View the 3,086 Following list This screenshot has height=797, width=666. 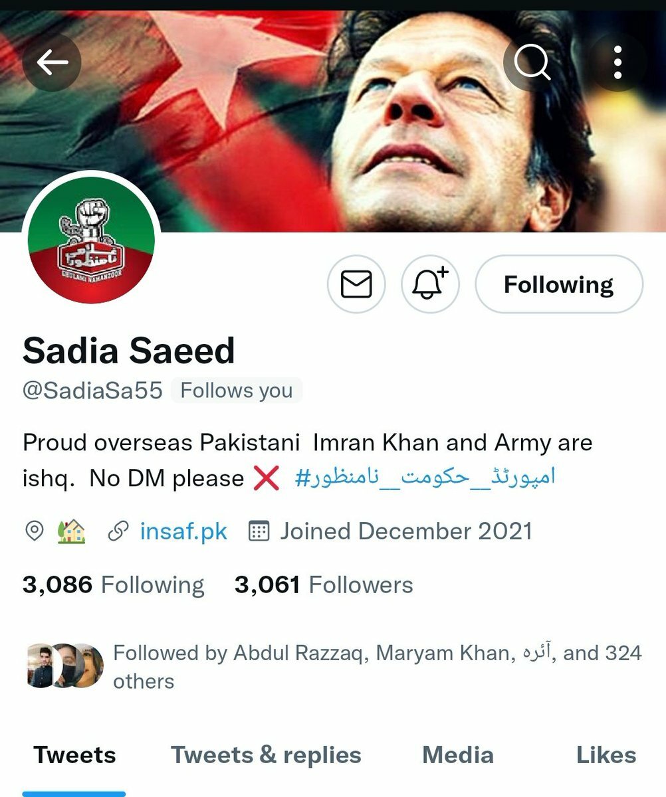[x=114, y=585]
